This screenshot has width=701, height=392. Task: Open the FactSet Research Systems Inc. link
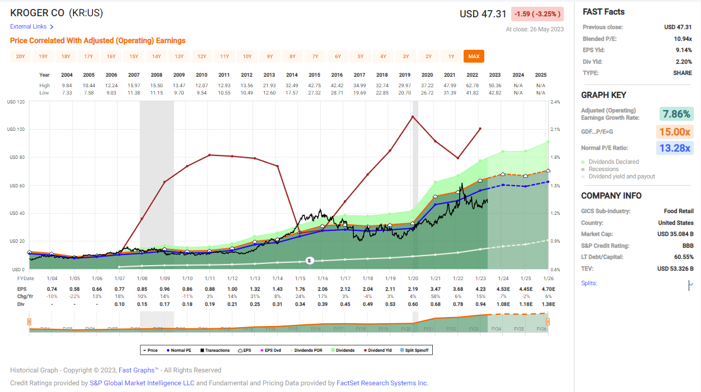click(x=382, y=383)
